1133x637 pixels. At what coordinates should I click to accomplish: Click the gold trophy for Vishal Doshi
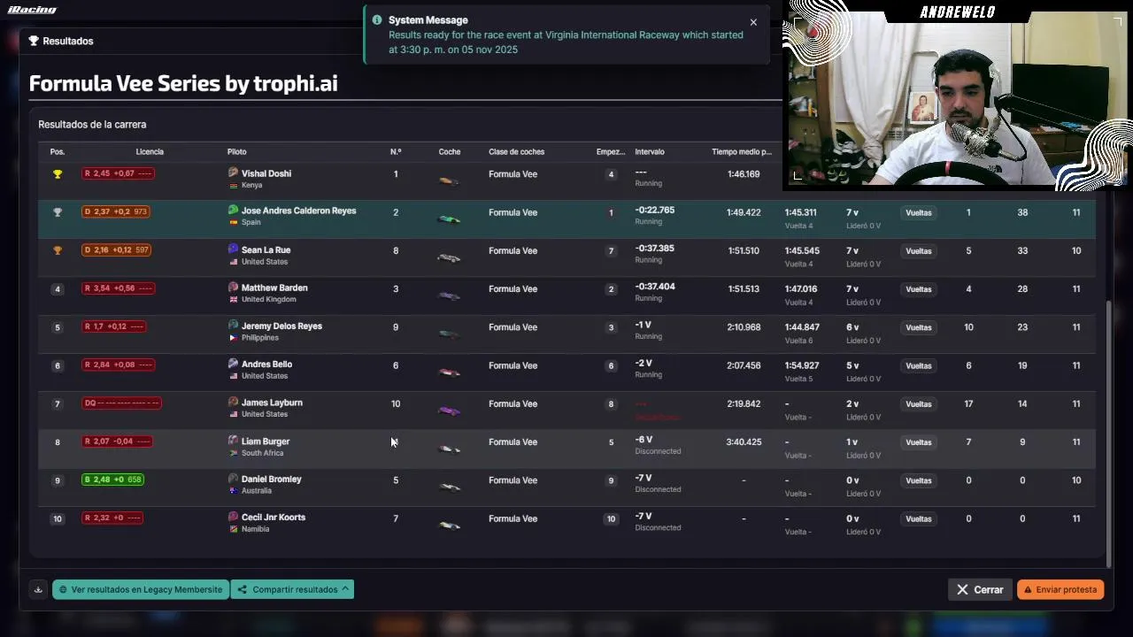tap(58, 174)
